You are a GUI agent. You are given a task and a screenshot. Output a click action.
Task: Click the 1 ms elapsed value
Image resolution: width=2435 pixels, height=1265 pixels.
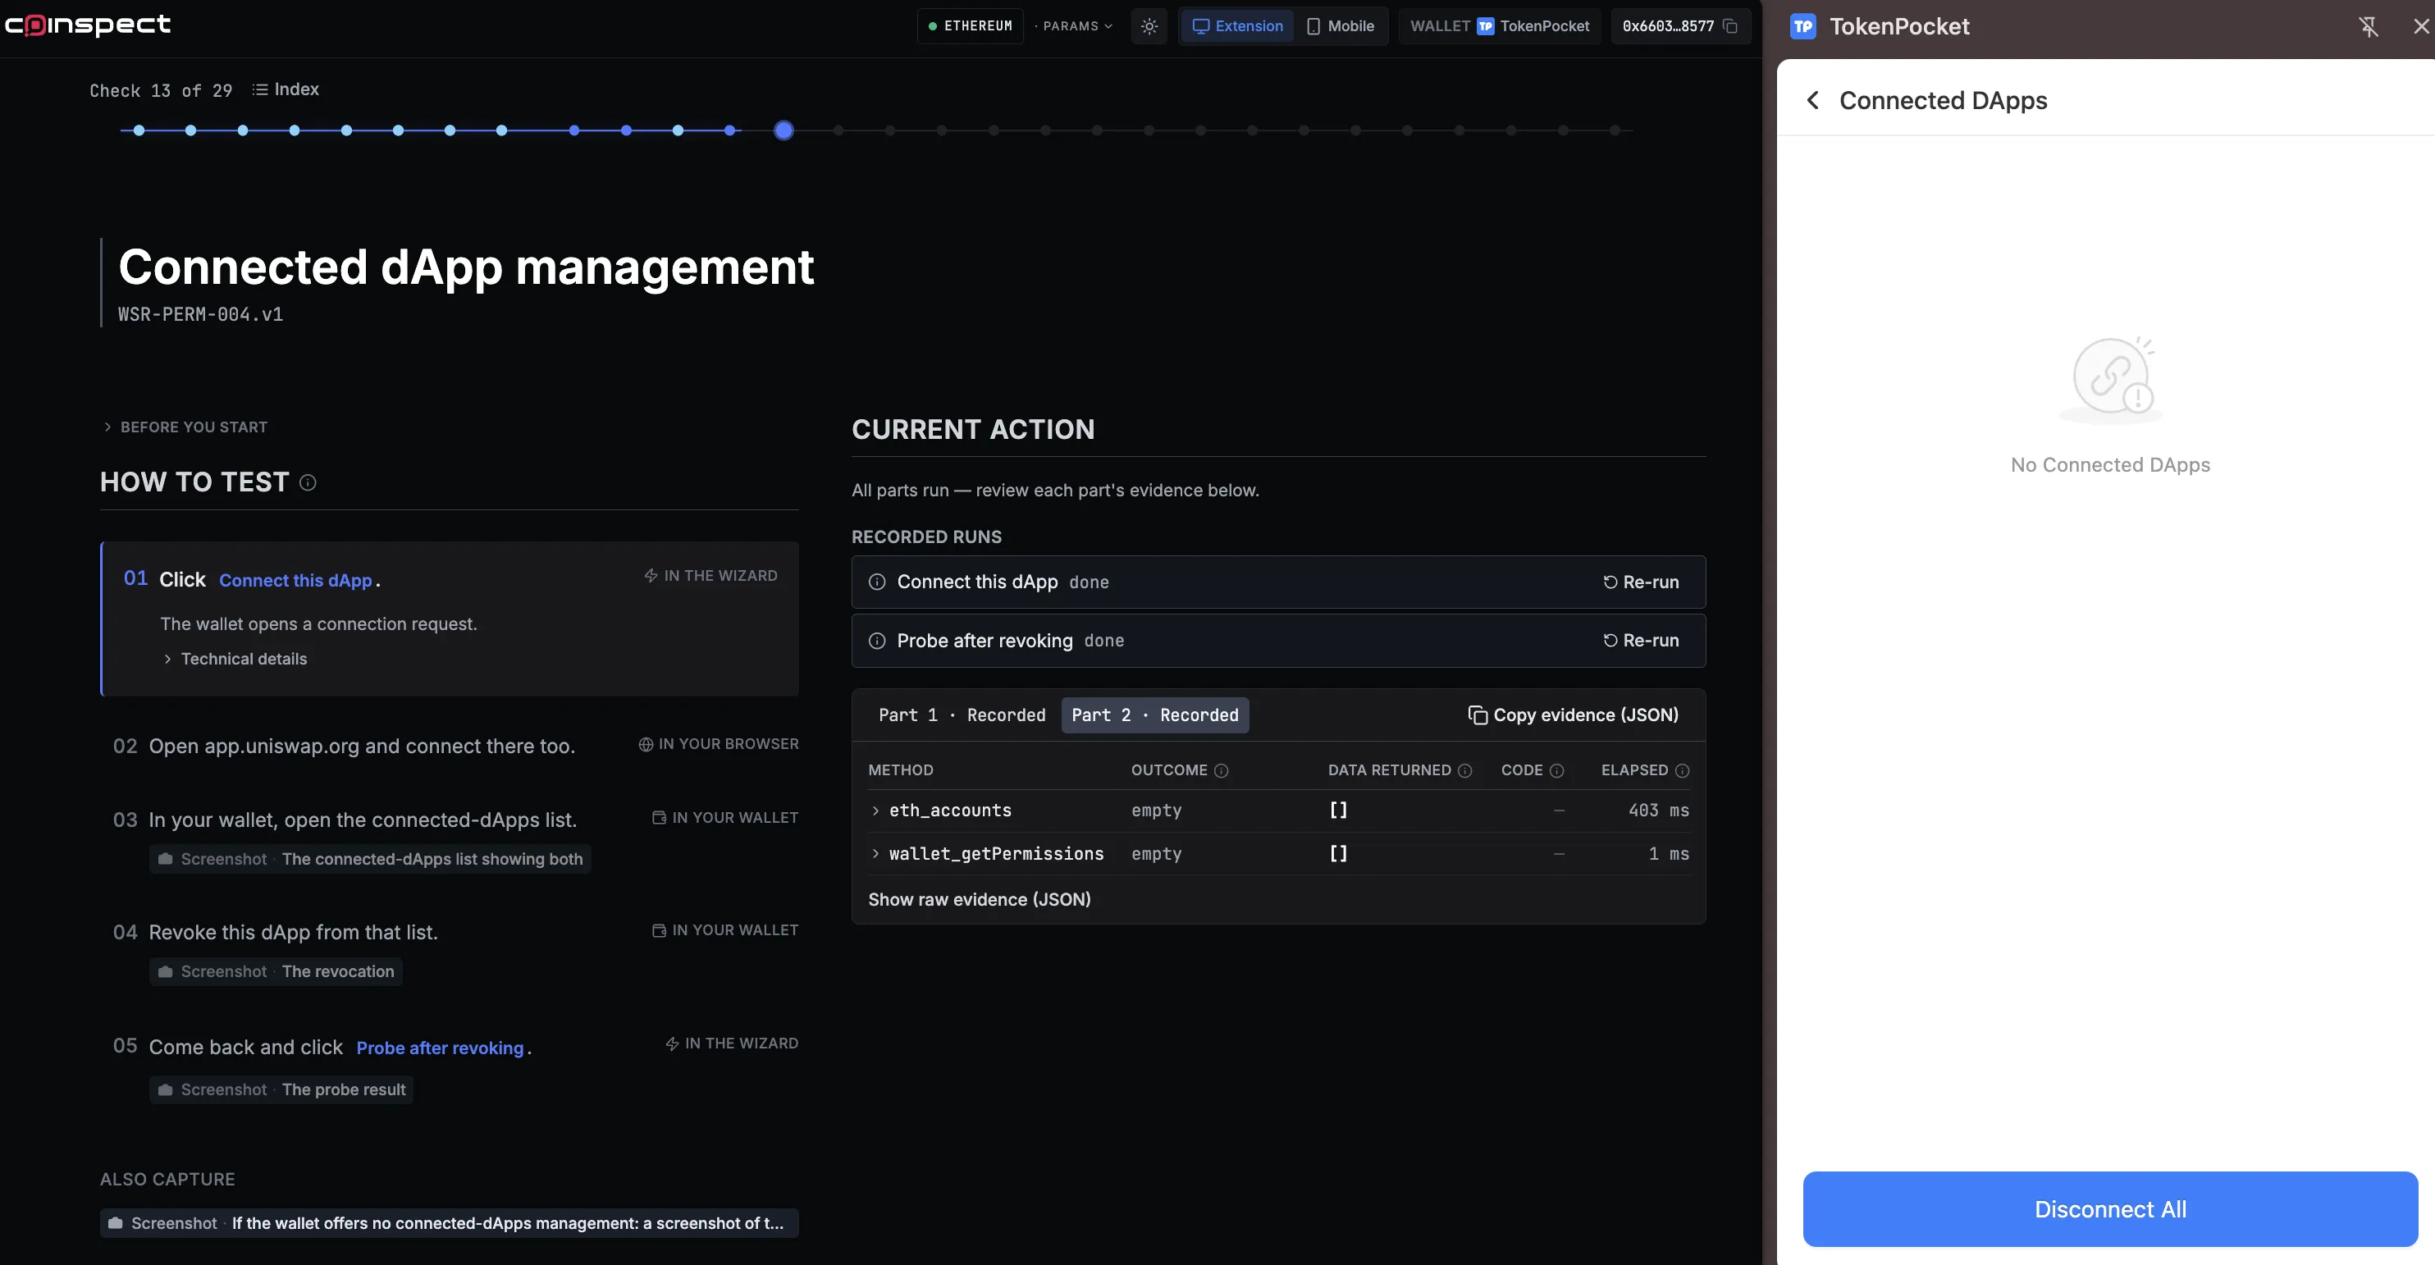pos(1669,855)
